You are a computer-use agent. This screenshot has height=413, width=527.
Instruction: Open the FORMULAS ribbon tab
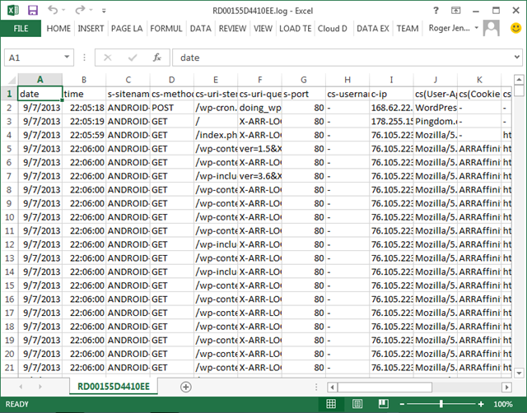click(166, 29)
